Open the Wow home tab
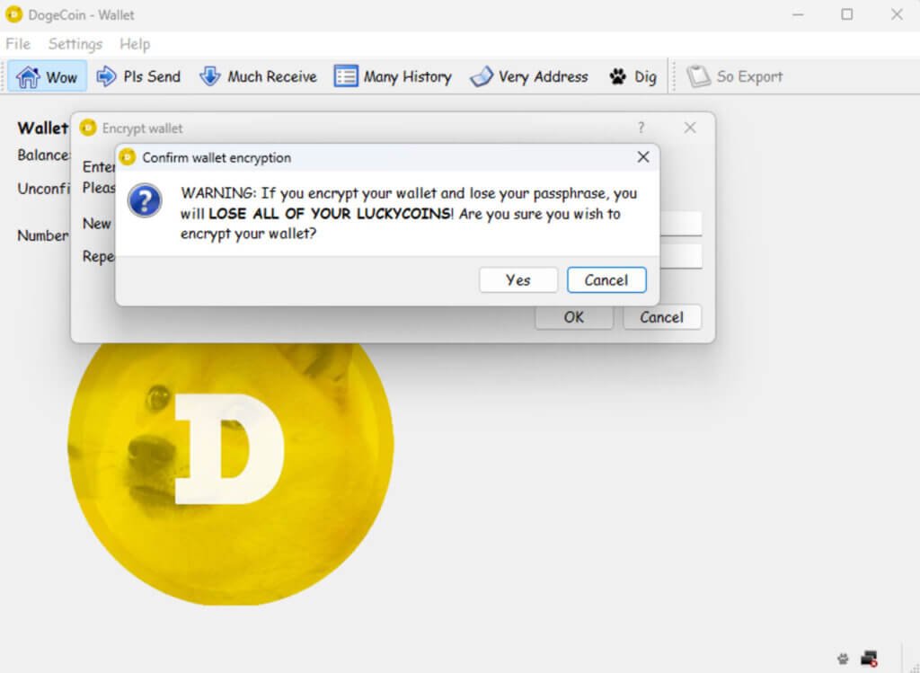Viewport: 920px width, 673px height. click(x=47, y=76)
